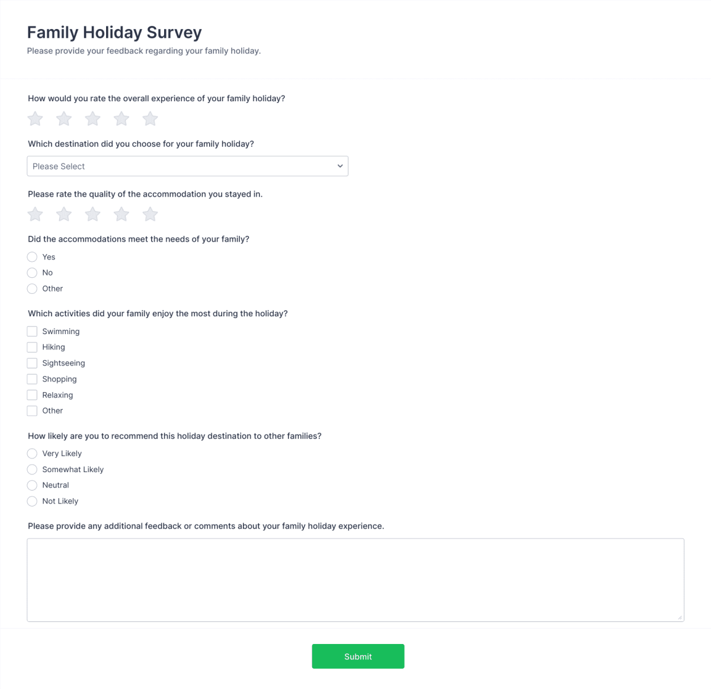Image resolution: width=711 pixels, height=689 pixels.
Task: Rate accommodation quality five stars
Action: (150, 214)
